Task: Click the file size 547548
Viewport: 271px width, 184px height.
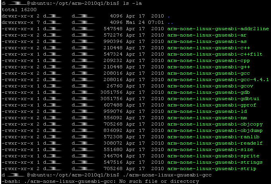Action: (113, 29)
